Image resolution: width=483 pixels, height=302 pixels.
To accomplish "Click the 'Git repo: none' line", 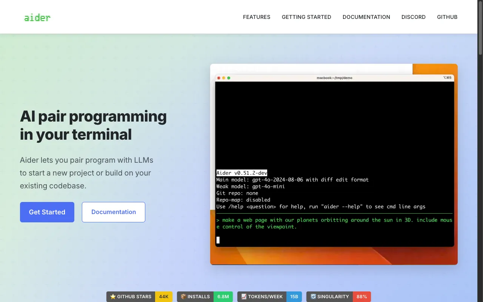I will click(x=237, y=193).
